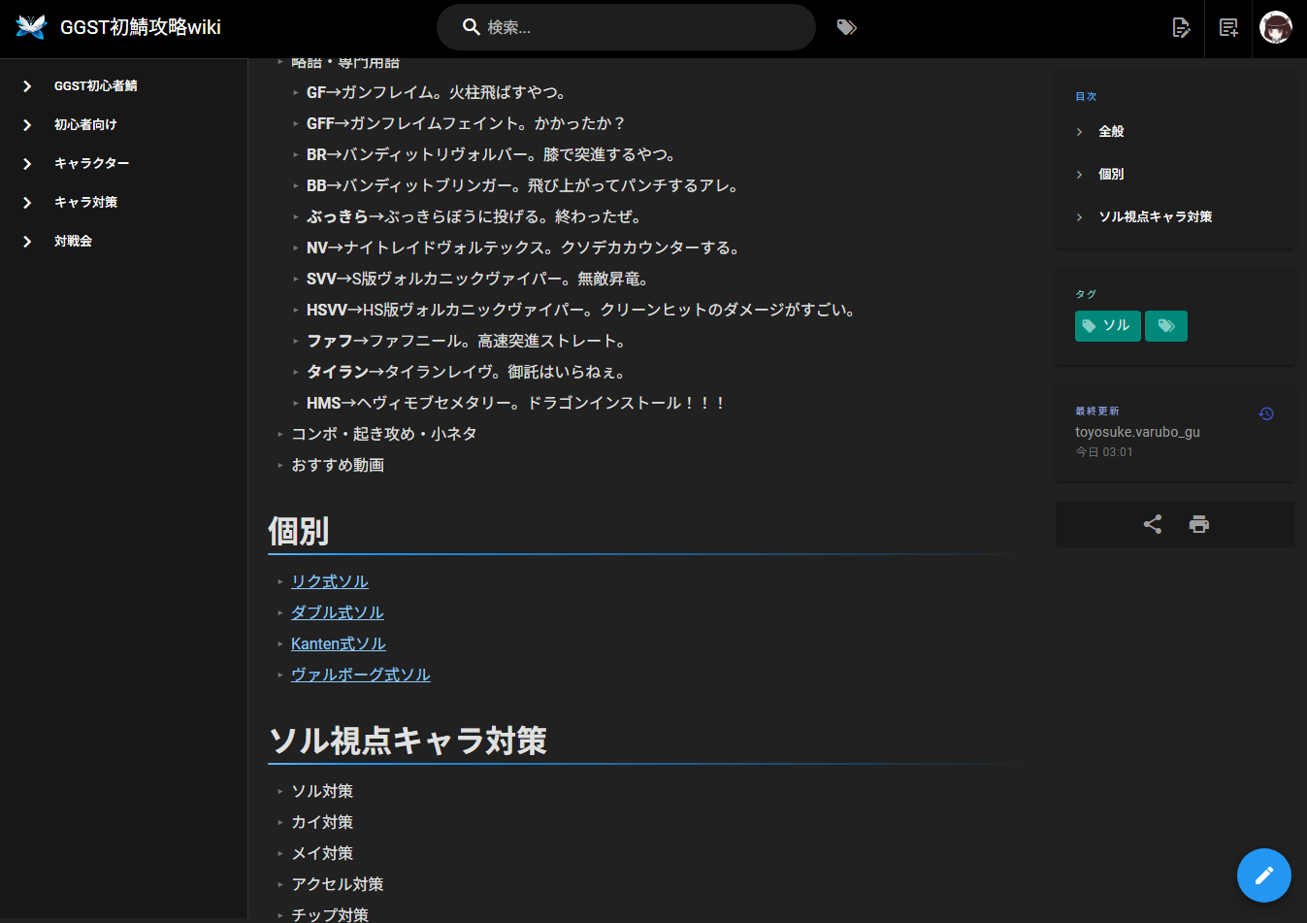
Task: Click メイ対策 list item
Action: [322, 853]
